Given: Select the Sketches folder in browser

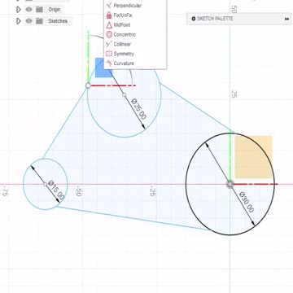Looking at the screenshot, I should (x=58, y=21).
